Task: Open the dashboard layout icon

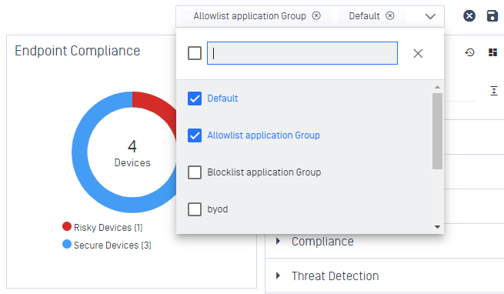Action: pos(492,52)
